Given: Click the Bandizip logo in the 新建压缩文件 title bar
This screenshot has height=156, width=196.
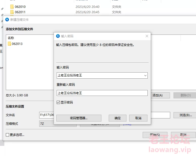Looking at the screenshot, I should click(7, 20).
